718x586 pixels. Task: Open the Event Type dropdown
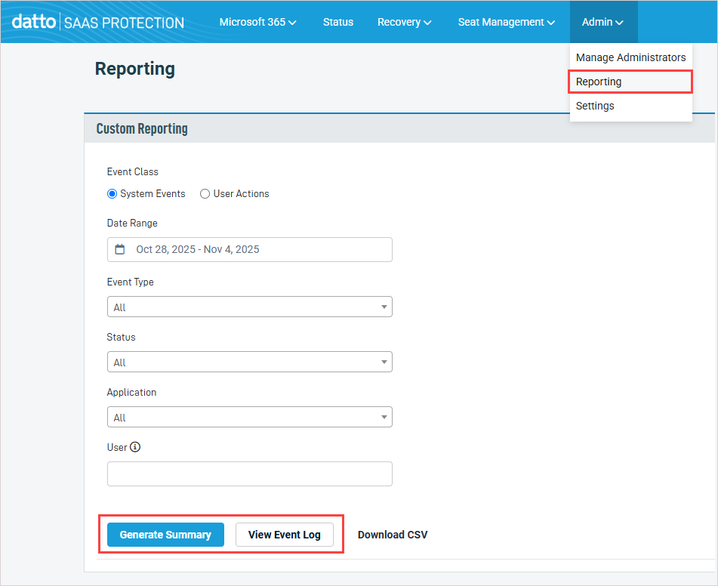(x=249, y=307)
